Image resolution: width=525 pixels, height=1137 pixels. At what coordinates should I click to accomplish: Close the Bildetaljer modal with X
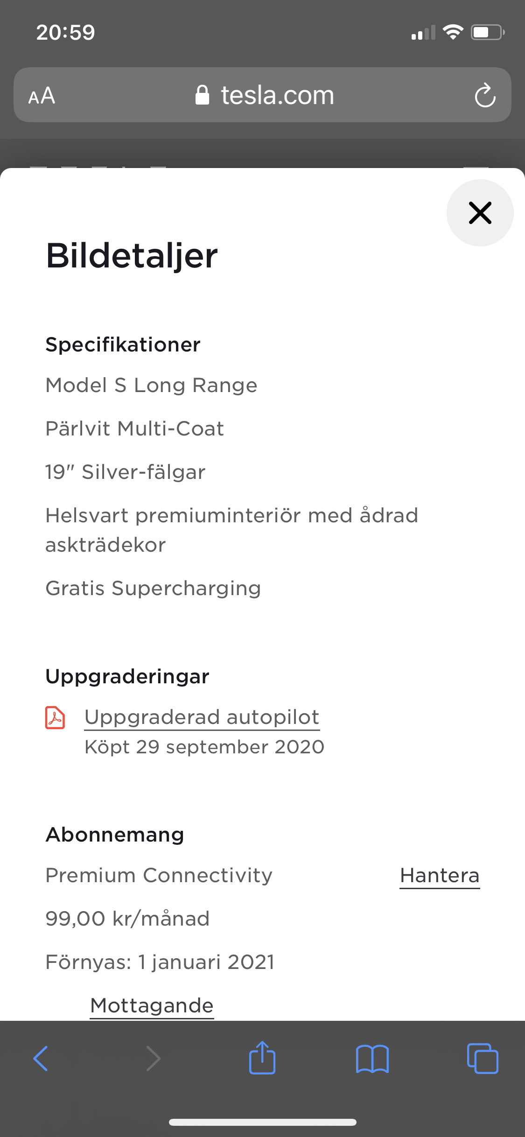[480, 213]
